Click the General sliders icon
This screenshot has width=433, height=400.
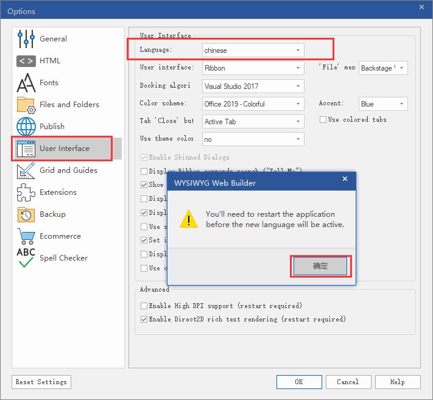[x=26, y=39]
